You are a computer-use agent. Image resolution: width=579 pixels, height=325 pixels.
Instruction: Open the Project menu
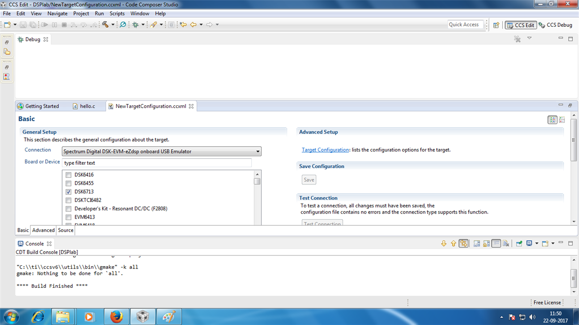click(81, 14)
